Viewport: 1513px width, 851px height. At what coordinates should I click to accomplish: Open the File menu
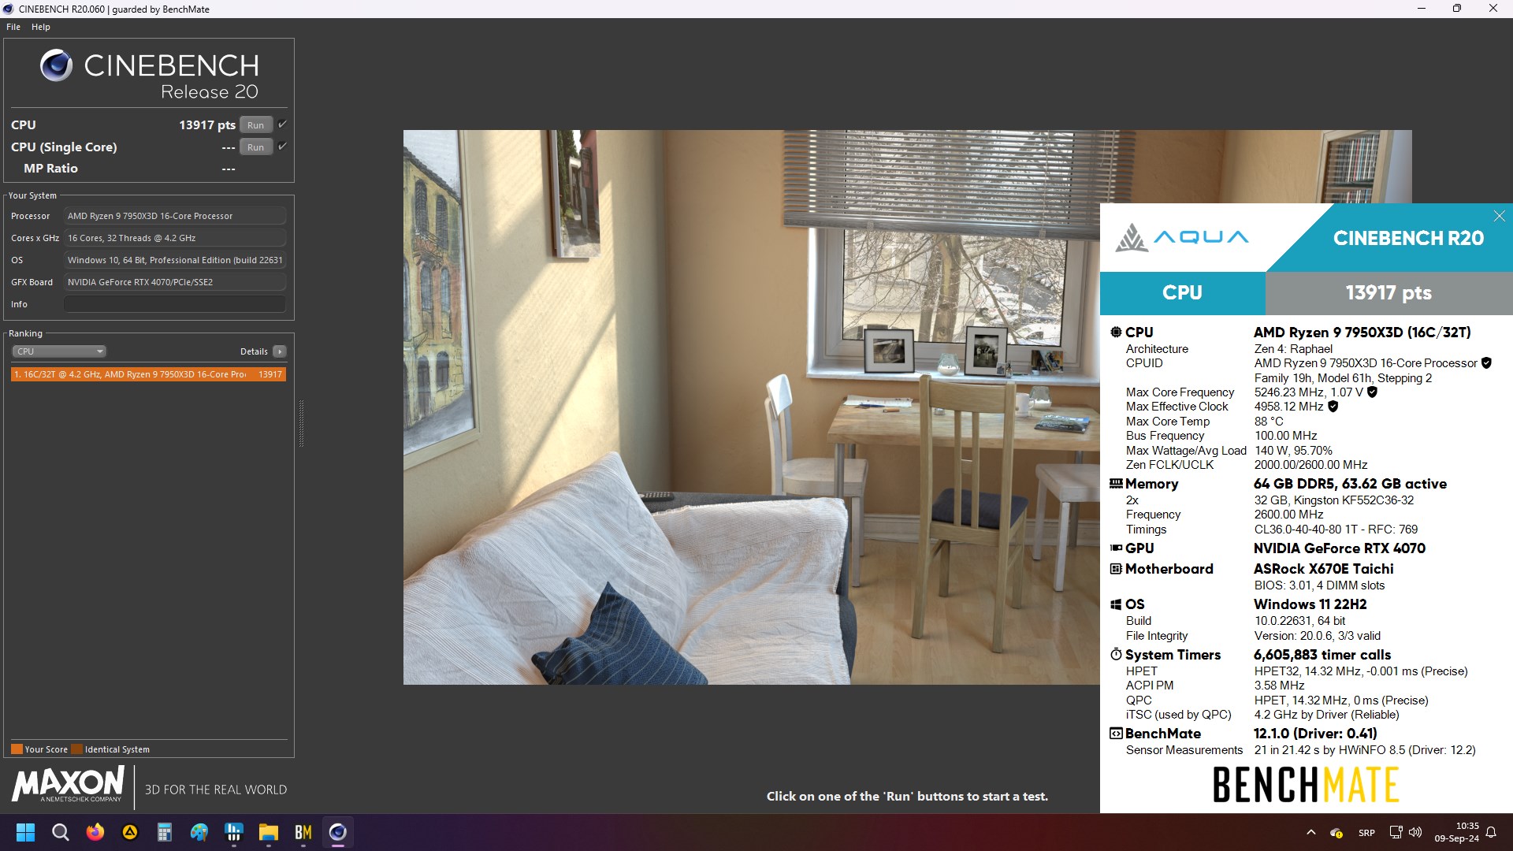[13, 27]
